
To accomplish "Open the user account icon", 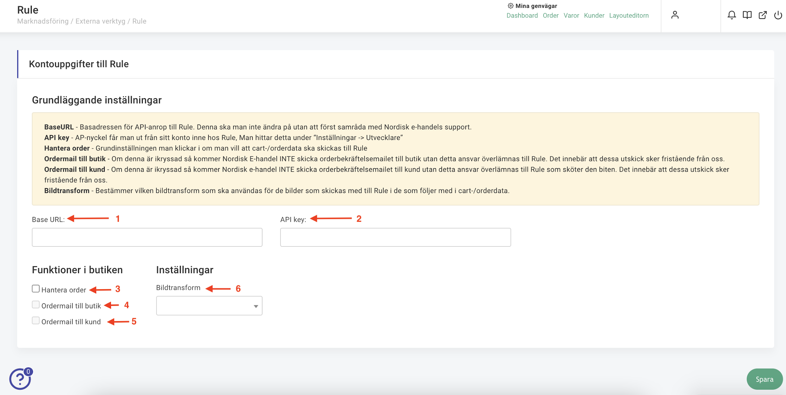I will tap(675, 15).
